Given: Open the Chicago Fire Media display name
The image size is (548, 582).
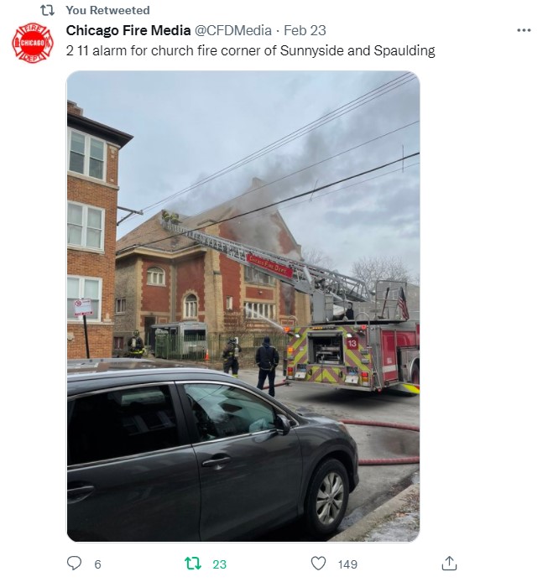Looking at the screenshot, I should pos(128,30).
